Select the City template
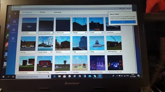 pyautogui.click(x=80, y=44)
